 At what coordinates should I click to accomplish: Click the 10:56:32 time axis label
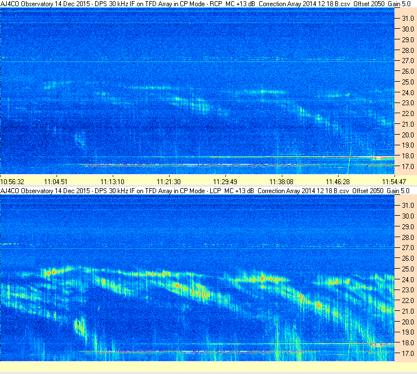coord(12,182)
